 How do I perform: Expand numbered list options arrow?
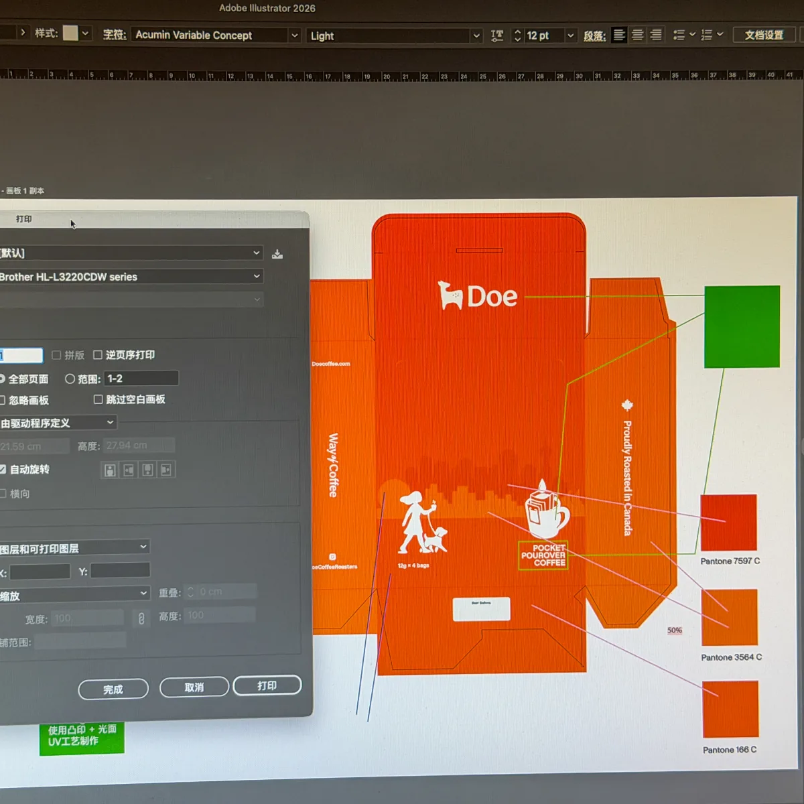point(720,34)
